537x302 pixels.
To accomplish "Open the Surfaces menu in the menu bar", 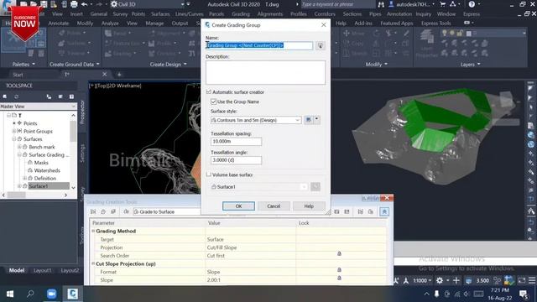I will point(160,14).
